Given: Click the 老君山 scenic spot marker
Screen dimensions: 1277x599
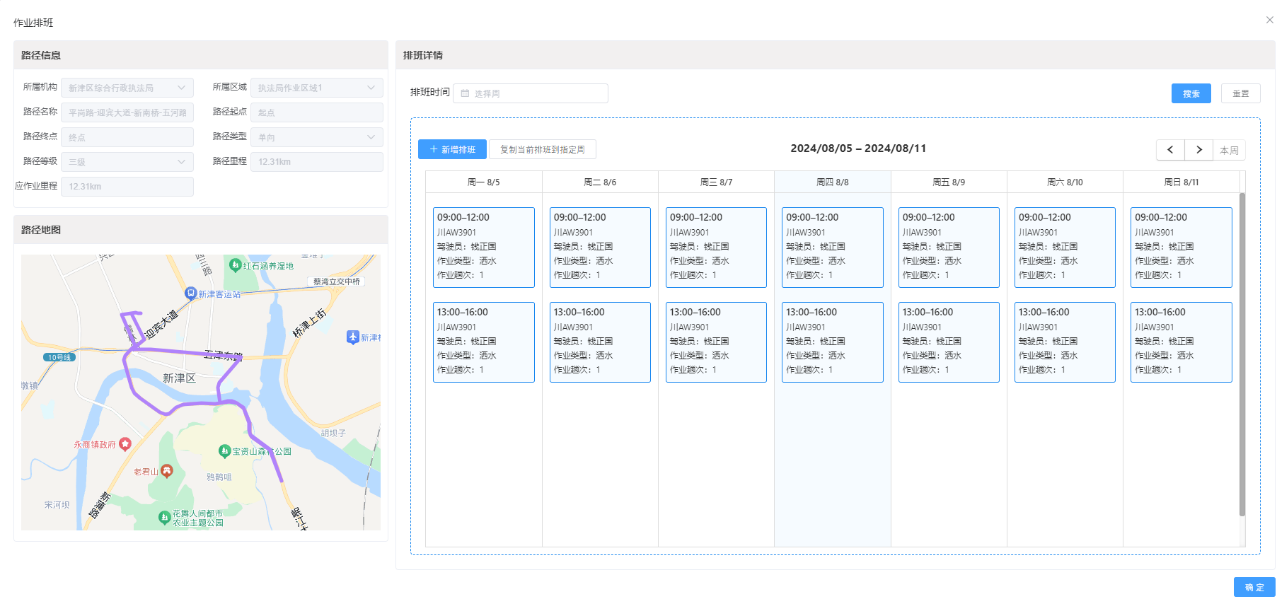Looking at the screenshot, I should click(x=167, y=470).
